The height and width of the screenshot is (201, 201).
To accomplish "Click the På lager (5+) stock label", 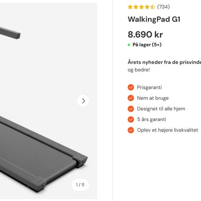I will click(x=147, y=45).
